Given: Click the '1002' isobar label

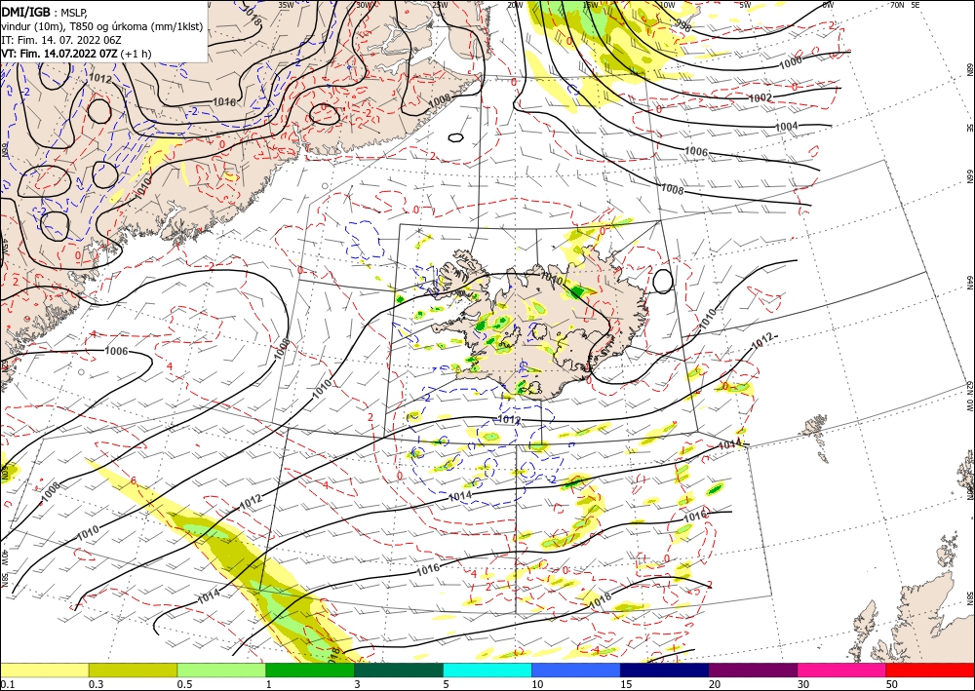Looking at the screenshot, I should 760,98.
